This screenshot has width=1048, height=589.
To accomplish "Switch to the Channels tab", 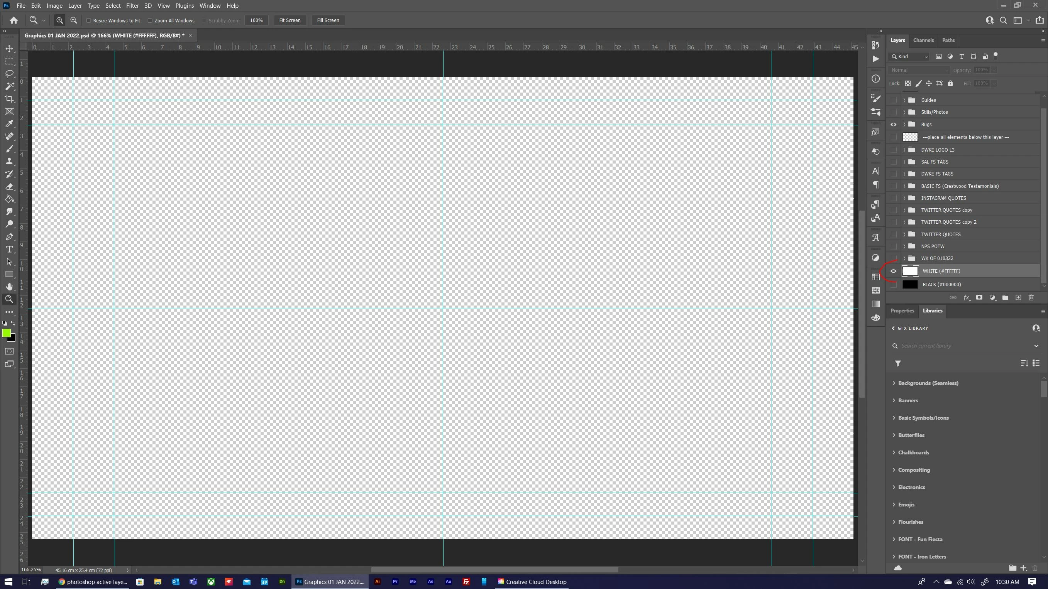I will click(923, 40).
